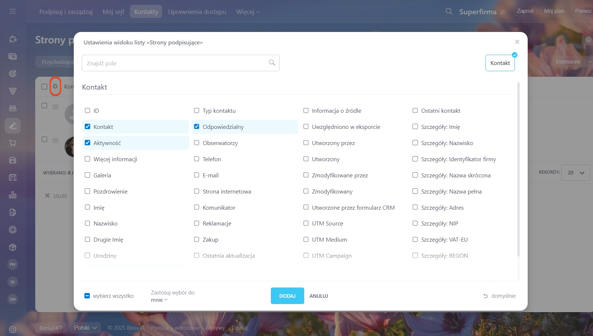Click the Mój plan button
Image resolution: width=593 pixels, height=336 pixels.
[x=554, y=11]
